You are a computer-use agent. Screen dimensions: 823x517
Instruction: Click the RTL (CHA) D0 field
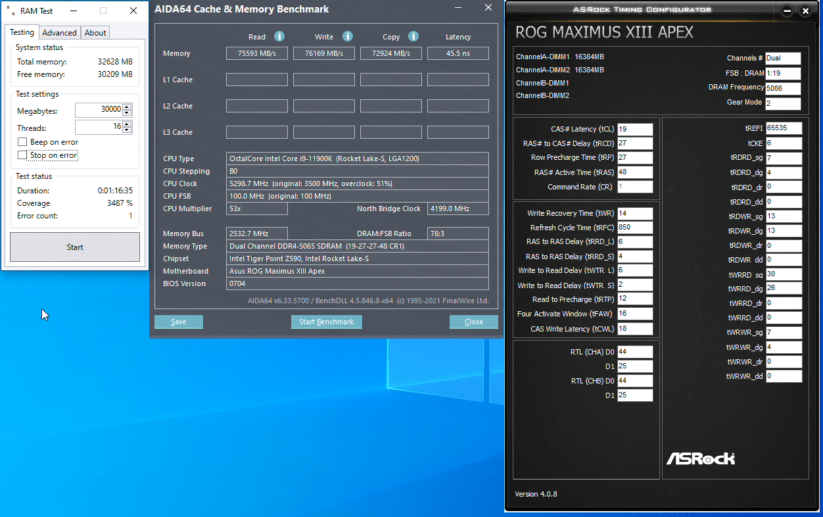635,352
